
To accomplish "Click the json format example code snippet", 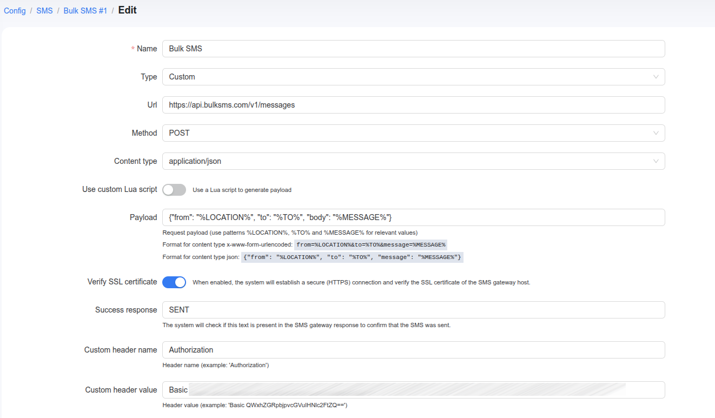I will tap(352, 257).
